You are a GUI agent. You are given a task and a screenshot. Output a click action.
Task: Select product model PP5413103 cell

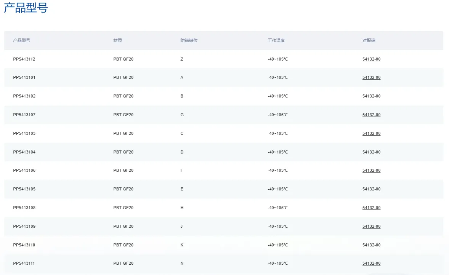tap(24, 133)
